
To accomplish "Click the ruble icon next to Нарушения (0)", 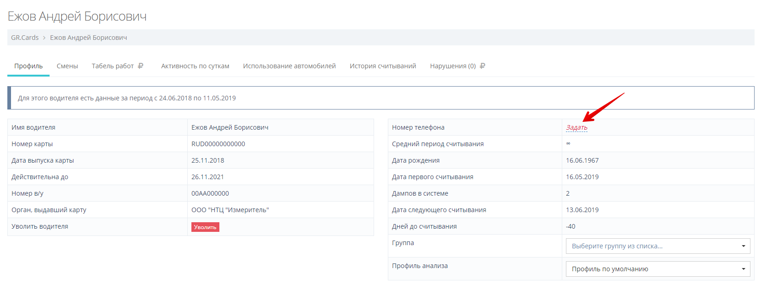I will [x=482, y=66].
